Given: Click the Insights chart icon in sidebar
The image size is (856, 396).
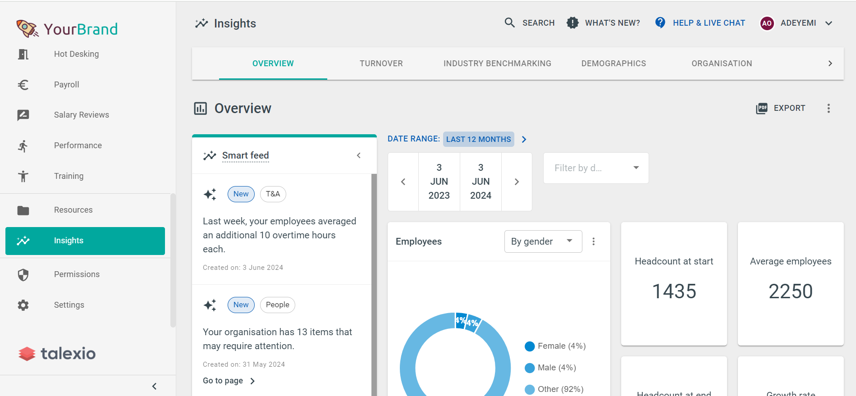Looking at the screenshot, I should [x=23, y=241].
